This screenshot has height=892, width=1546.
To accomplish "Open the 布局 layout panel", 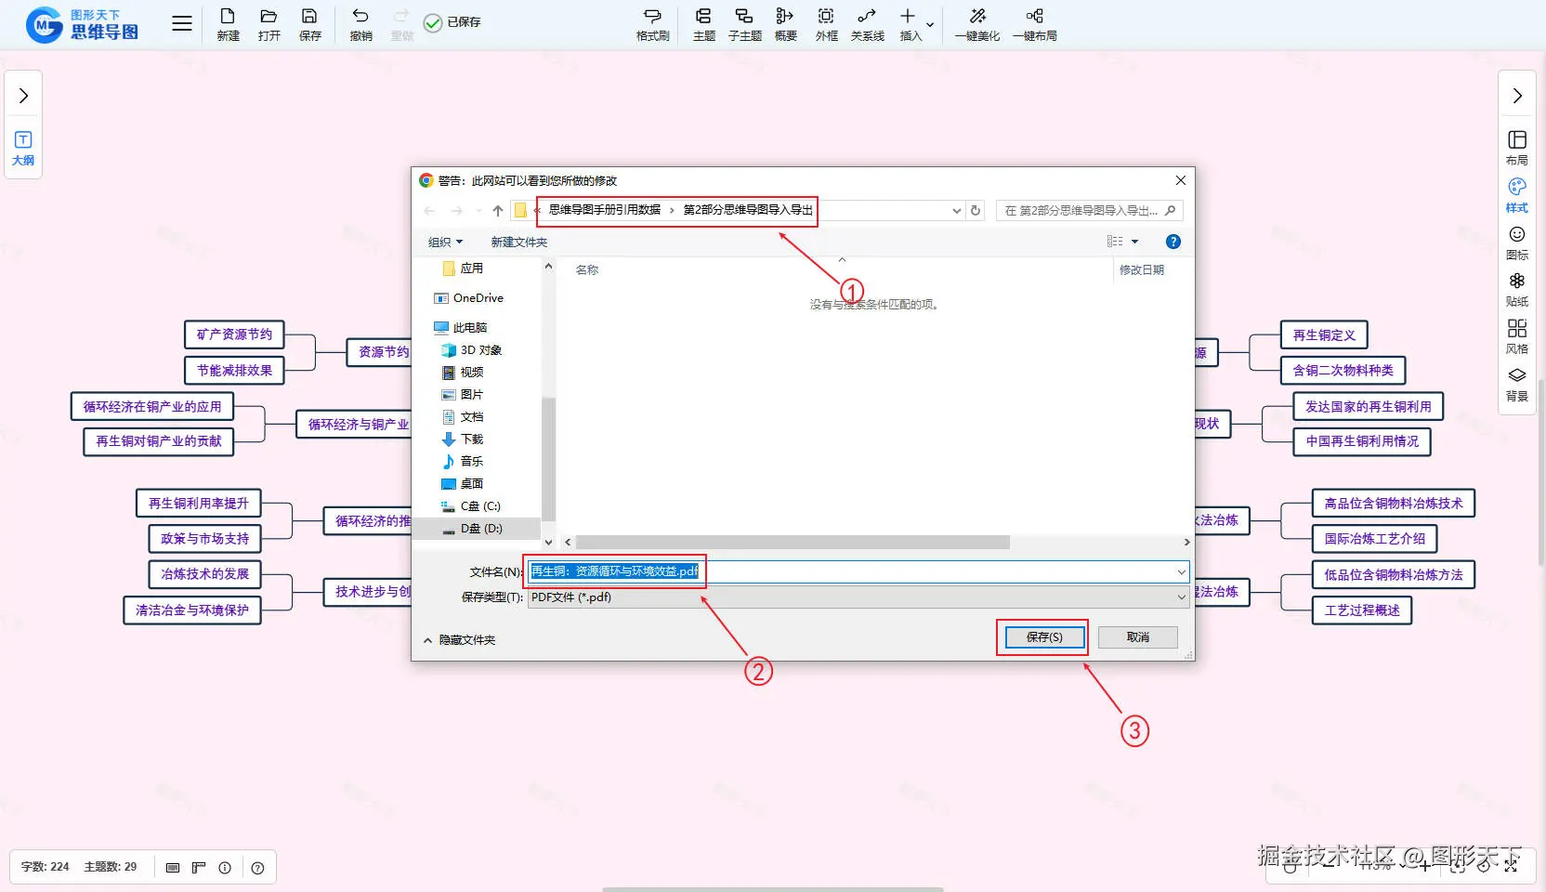I will [x=1517, y=148].
